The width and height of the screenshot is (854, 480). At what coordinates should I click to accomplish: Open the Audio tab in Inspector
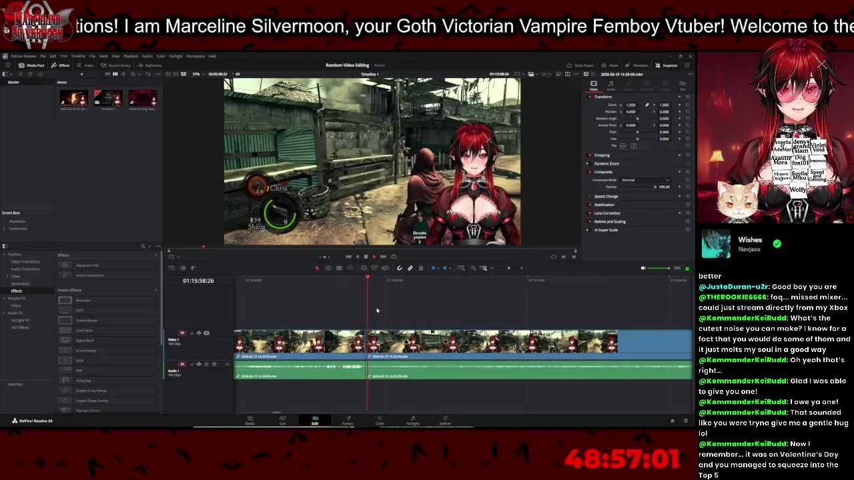(x=610, y=86)
